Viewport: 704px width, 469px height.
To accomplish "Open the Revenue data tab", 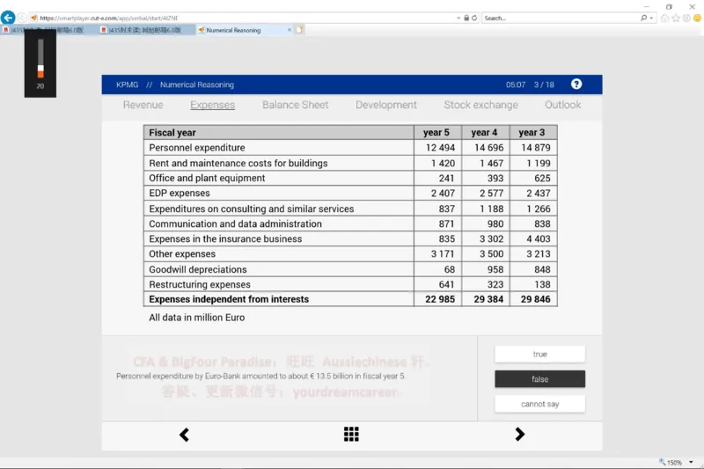I will (x=143, y=105).
